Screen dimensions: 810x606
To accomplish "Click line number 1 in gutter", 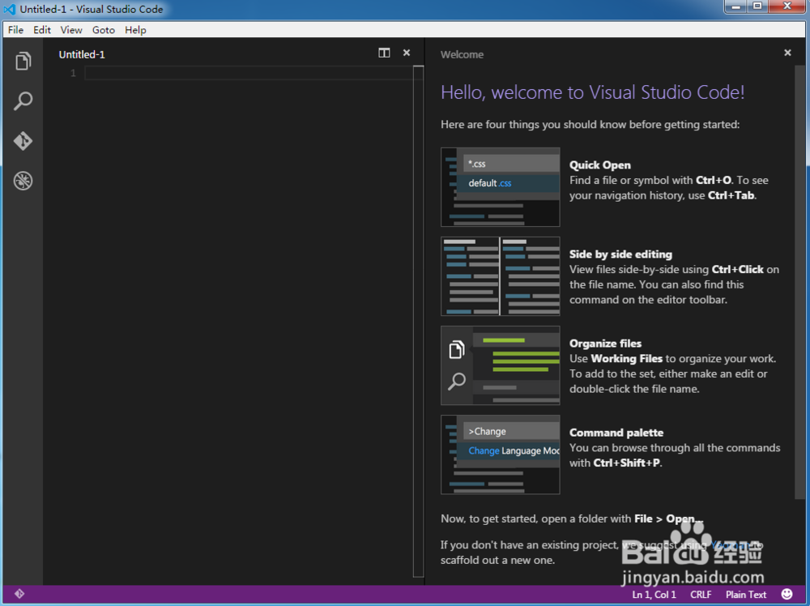I will pyautogui.click(x=73, y=74).
